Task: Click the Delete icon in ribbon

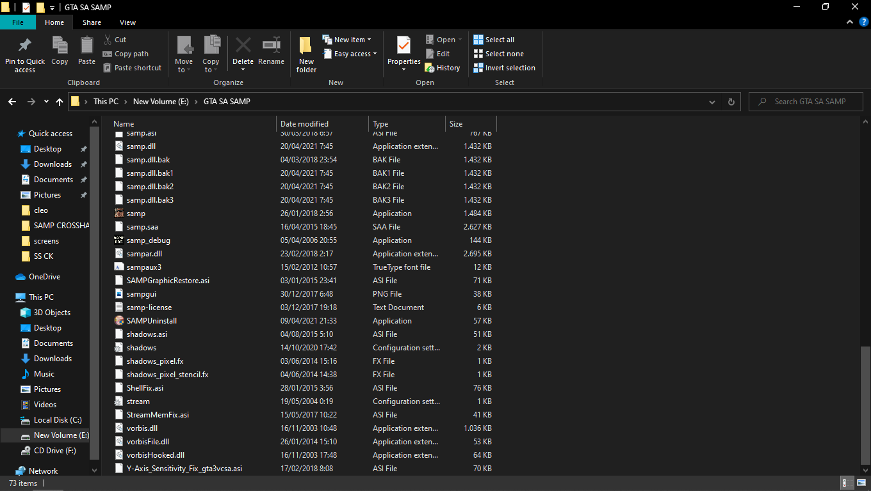Action: coord(243,45)
